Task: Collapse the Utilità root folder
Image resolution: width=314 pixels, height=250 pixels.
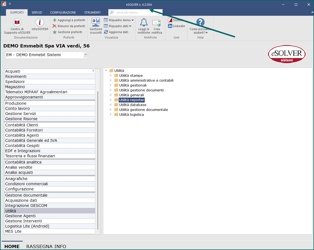Action: click(106, 70)
